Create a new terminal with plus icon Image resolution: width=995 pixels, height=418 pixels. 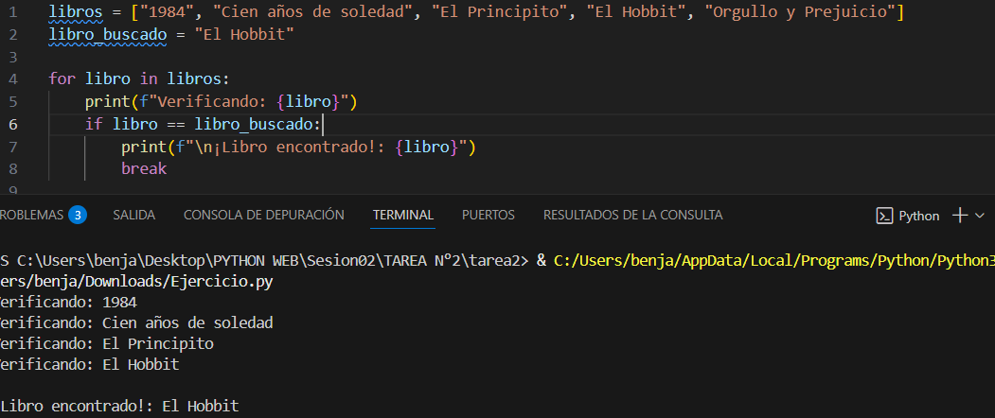point(960,216)
